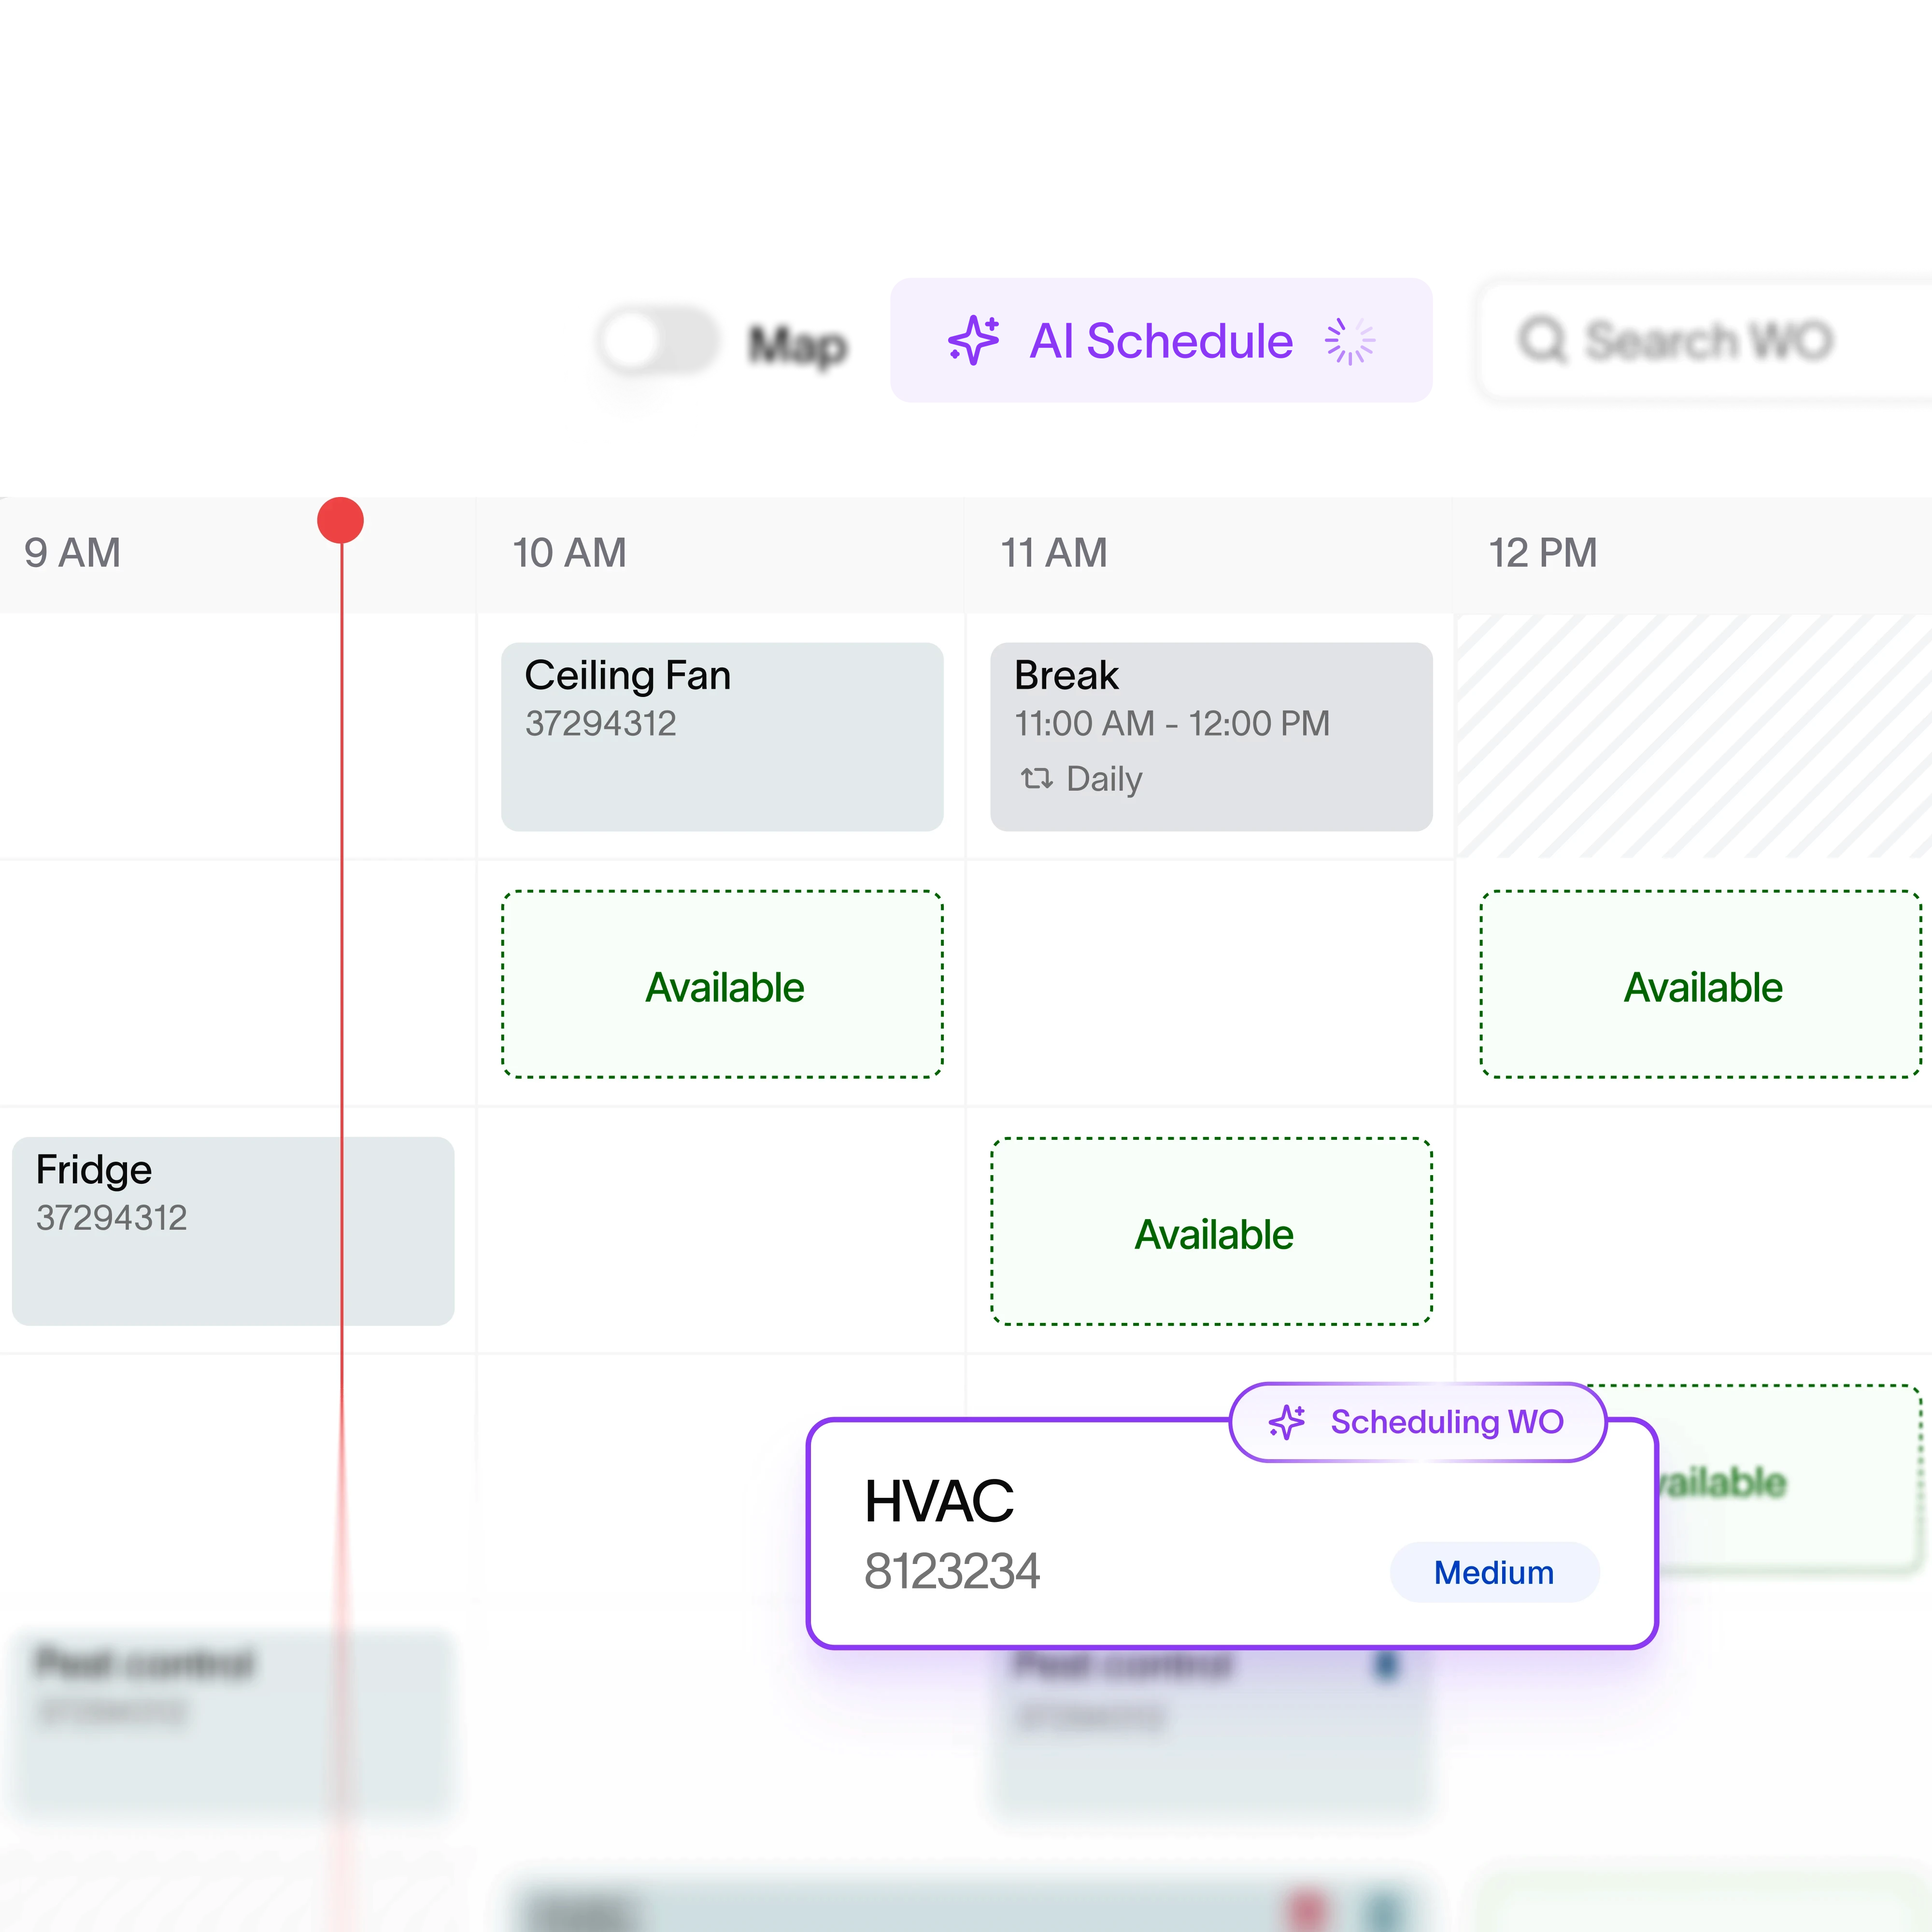Select the HVAC 8123234 card

1100,1540
